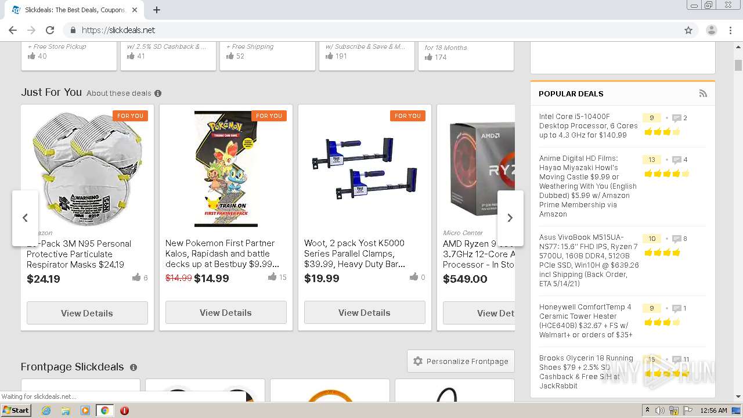The image size is (743, 418).
Task: Show next Just For You deals
Action: 510,218
